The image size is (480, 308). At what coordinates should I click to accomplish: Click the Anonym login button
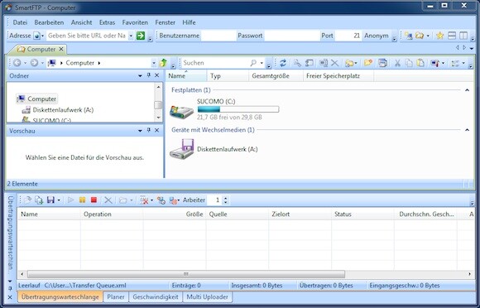[377, 36]
